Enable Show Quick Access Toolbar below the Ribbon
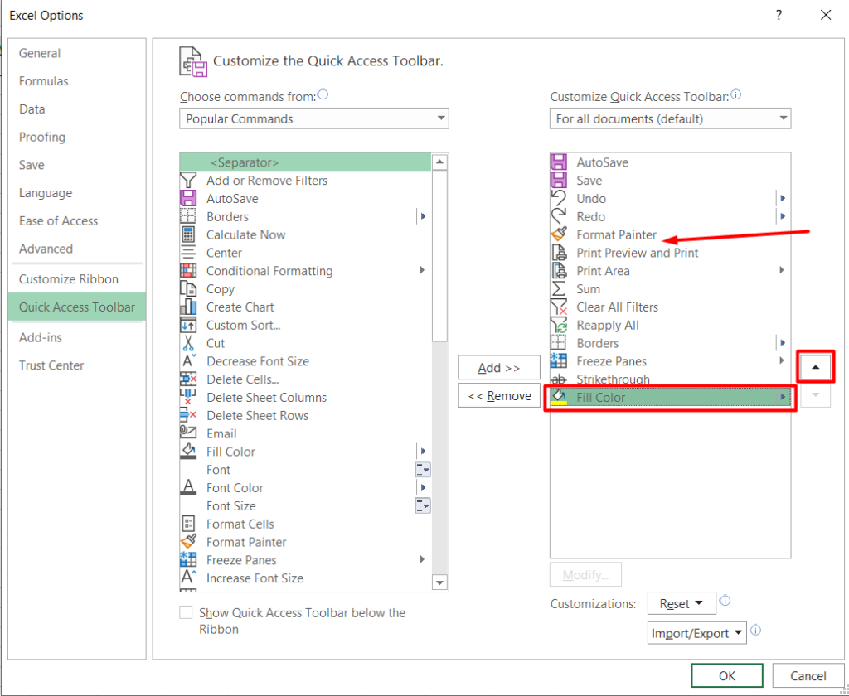Viewport: 849px width, 696px height. point(186,612)
